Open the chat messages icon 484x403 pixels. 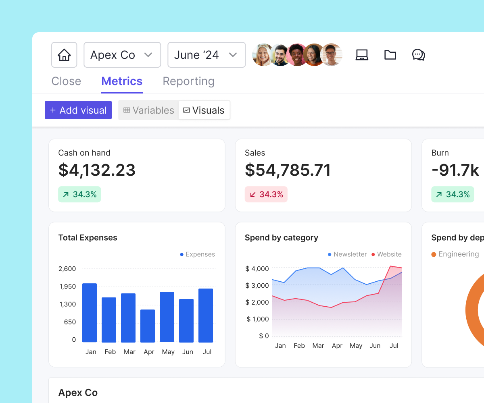(418, 54)
